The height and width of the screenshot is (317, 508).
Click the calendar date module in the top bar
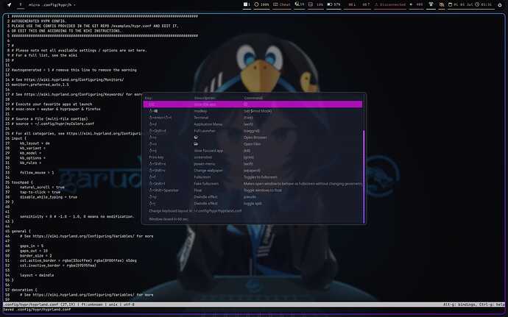(461, 4)
